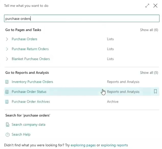Image resolution: width=162 pixels, height=149 pixels.
Task: Follow the exploring pages link
Action: 83,145
